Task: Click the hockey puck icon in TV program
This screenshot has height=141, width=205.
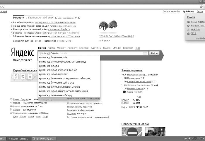Action: tap(124, 92)
